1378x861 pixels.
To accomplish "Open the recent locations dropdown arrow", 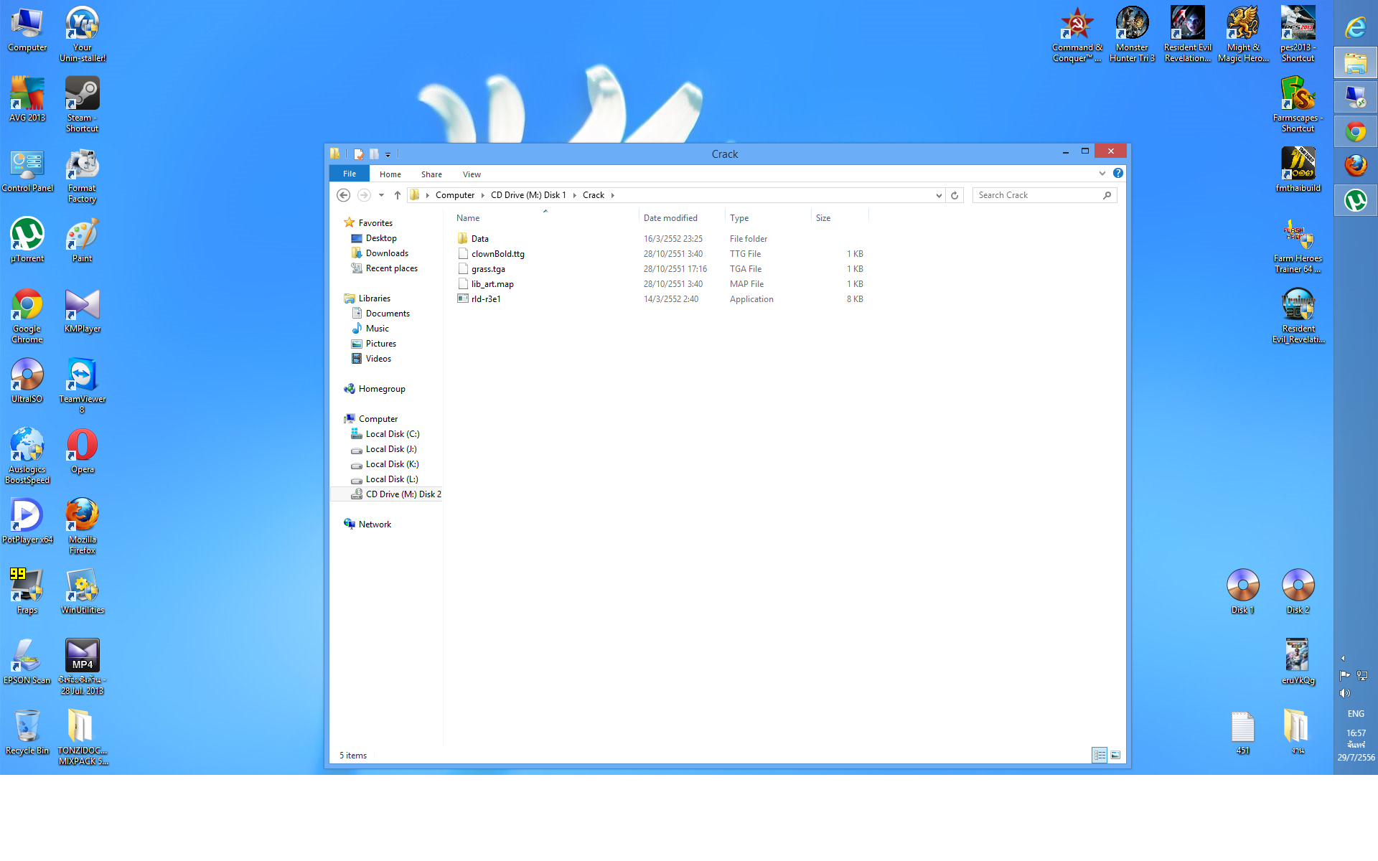I will (x=381, y=195).
